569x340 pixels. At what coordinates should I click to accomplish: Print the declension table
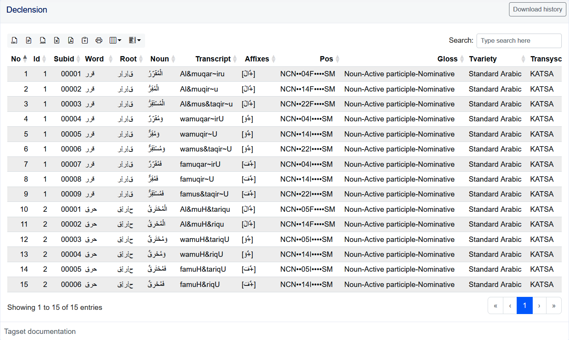(99, 40)
